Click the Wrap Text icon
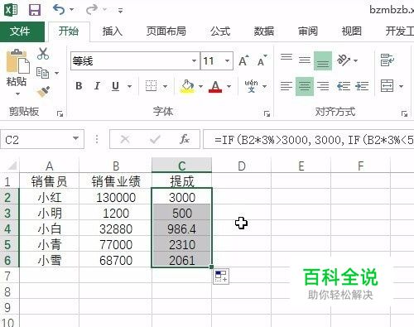Viewport: 414px width, 327px height. (388, 60)
